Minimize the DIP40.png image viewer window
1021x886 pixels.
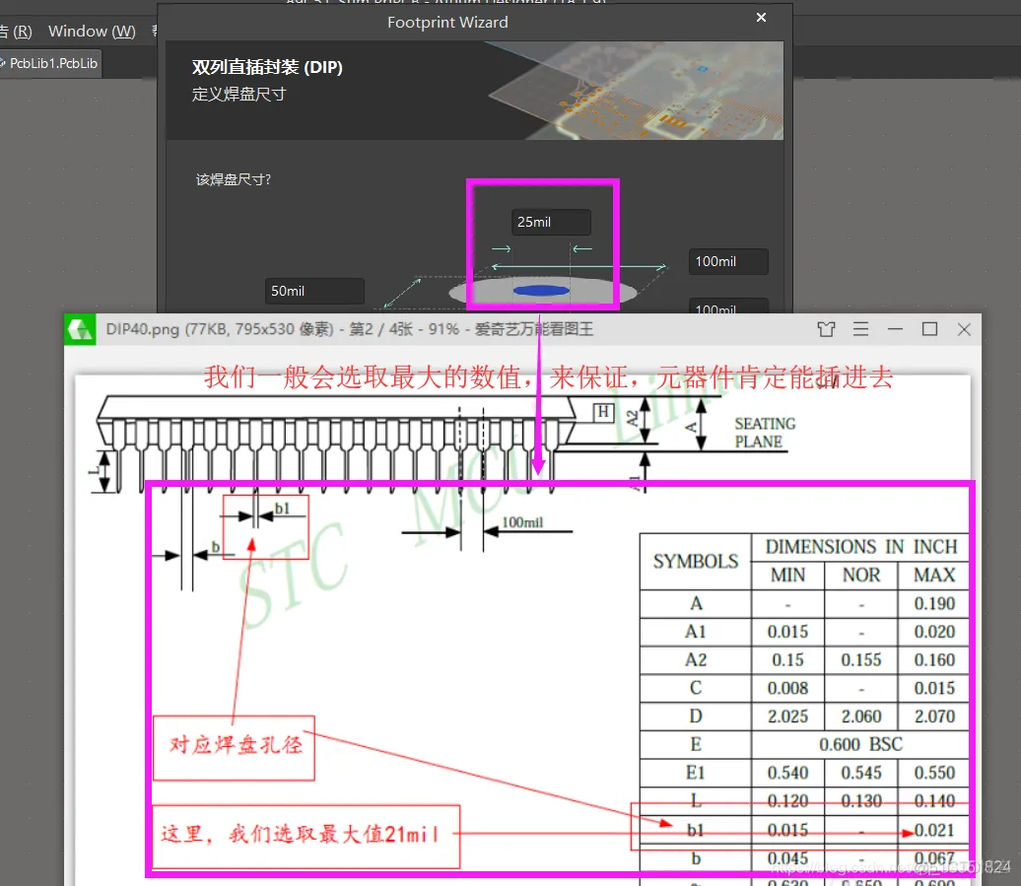[895, 329]
